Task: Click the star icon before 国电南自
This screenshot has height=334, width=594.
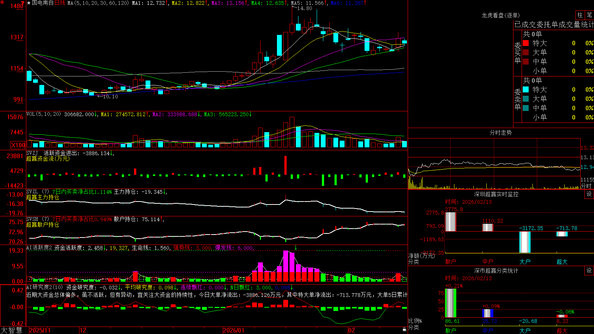Action: tap(29, 3)
